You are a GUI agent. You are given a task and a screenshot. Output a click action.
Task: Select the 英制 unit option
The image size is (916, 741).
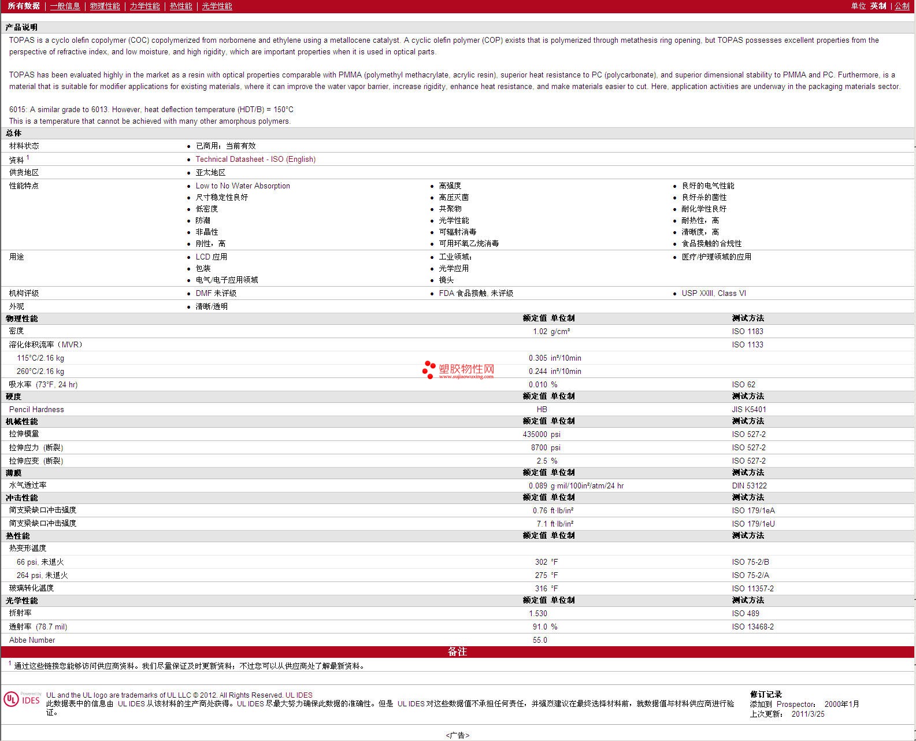878,6
